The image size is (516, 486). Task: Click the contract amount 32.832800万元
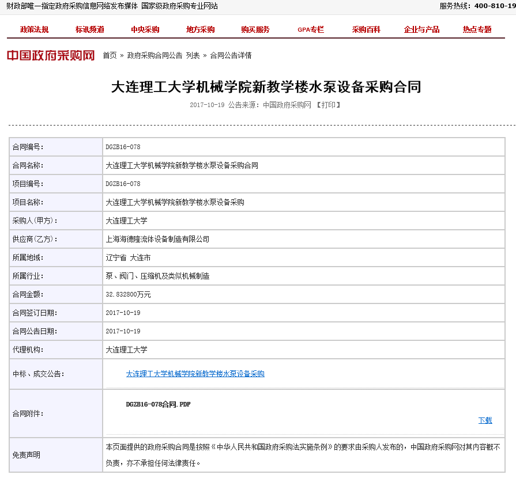coord(128,294)
